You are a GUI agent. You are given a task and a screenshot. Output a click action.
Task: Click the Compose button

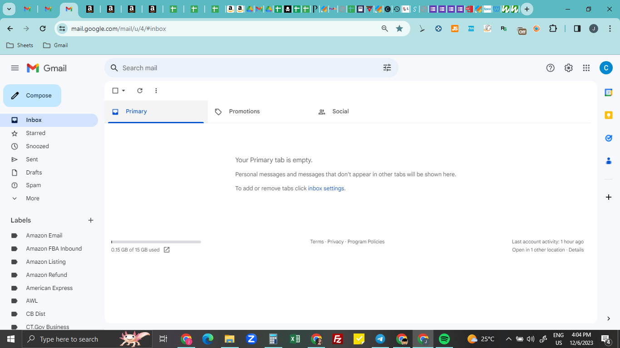click(x=32, y=96)
